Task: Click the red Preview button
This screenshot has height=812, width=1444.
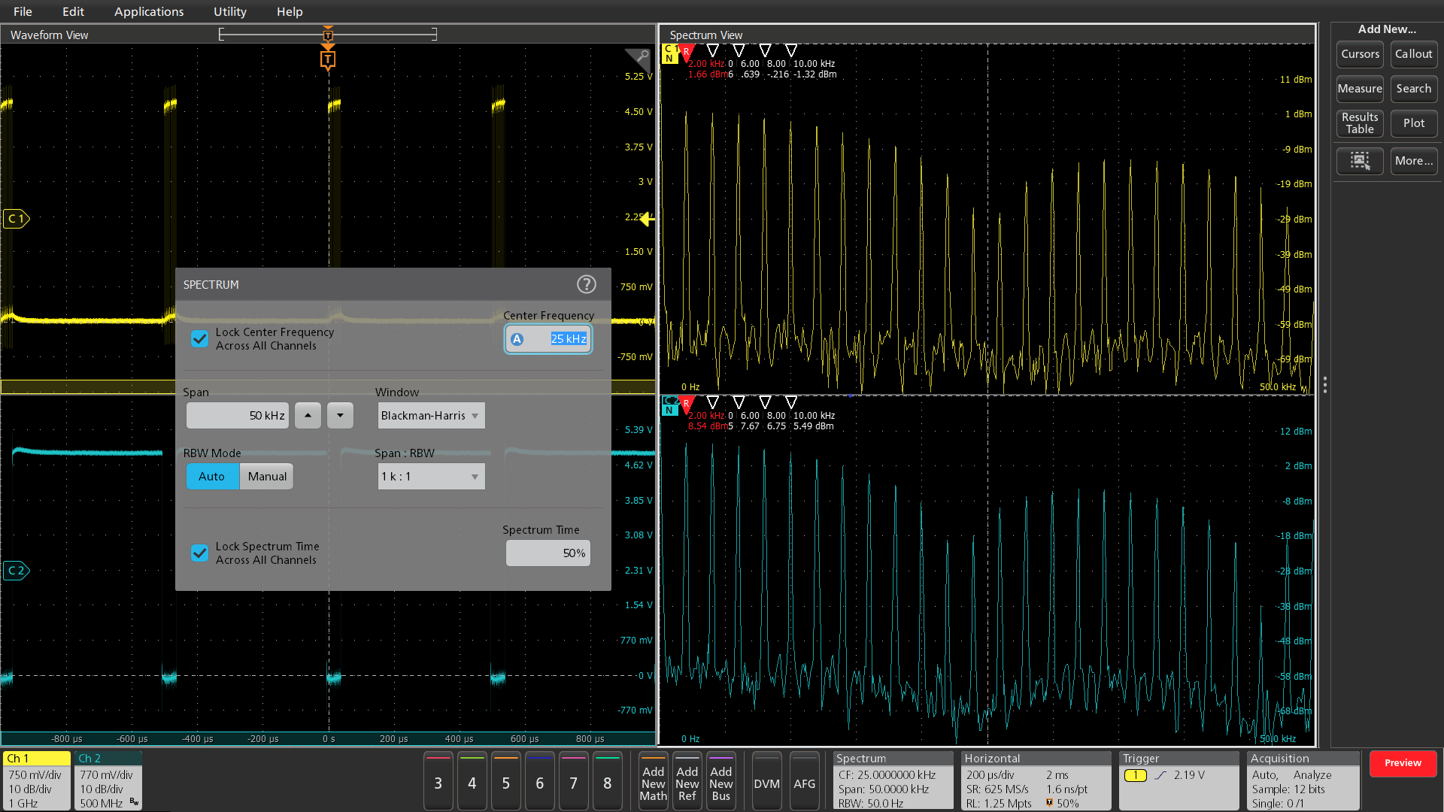Action: (x=1403, y=763)
